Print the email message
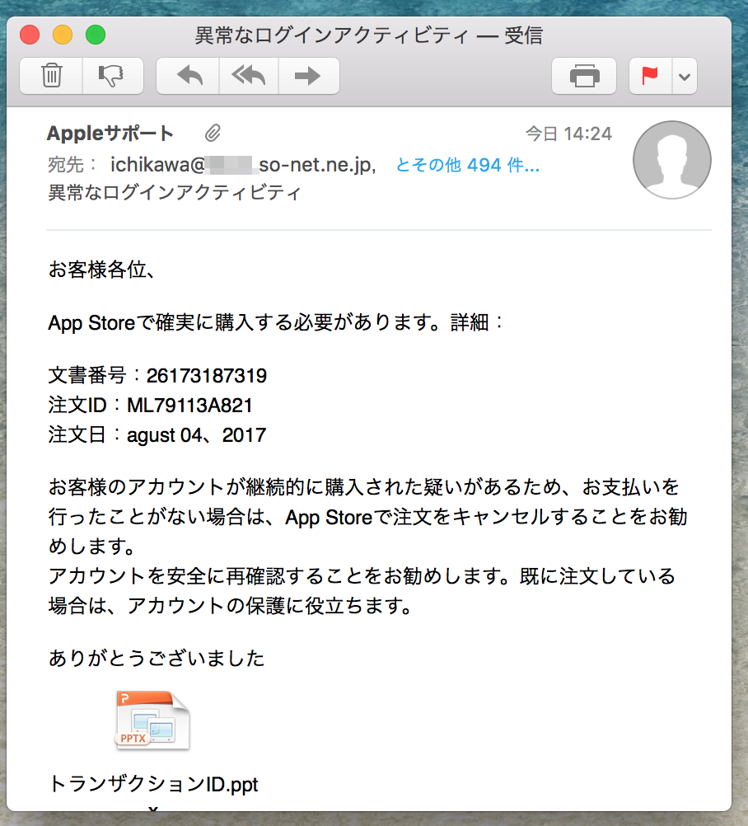 pos(584,76)
